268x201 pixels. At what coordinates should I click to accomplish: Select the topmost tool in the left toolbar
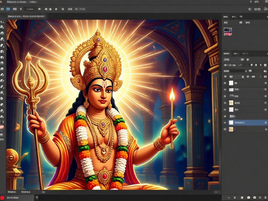tap(2, 22)
